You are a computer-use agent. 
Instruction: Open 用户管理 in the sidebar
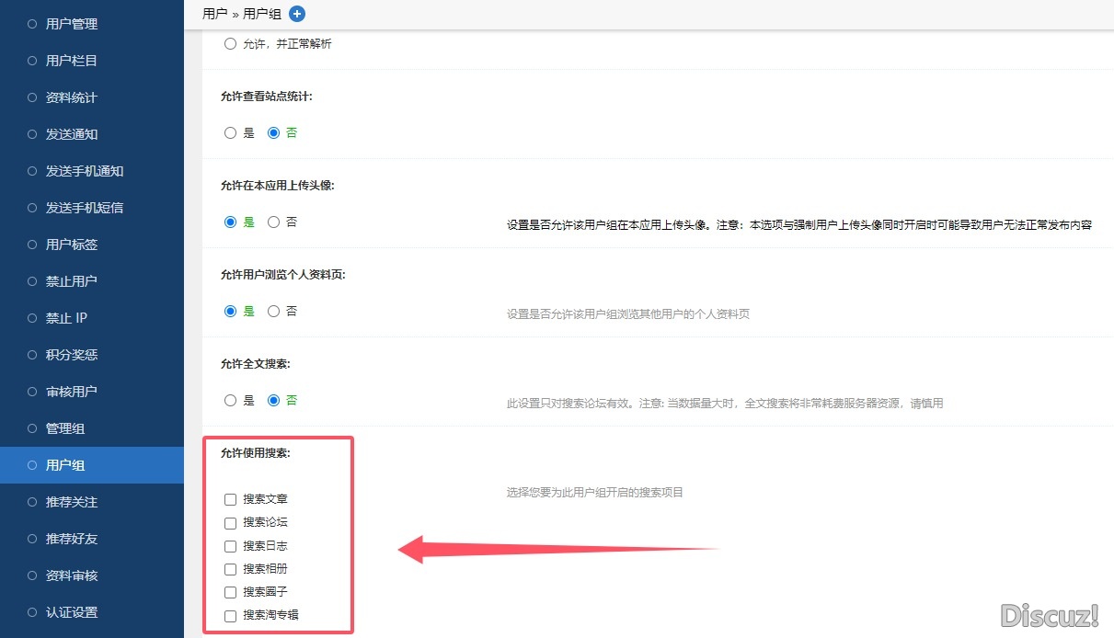(x=71, y=24)
